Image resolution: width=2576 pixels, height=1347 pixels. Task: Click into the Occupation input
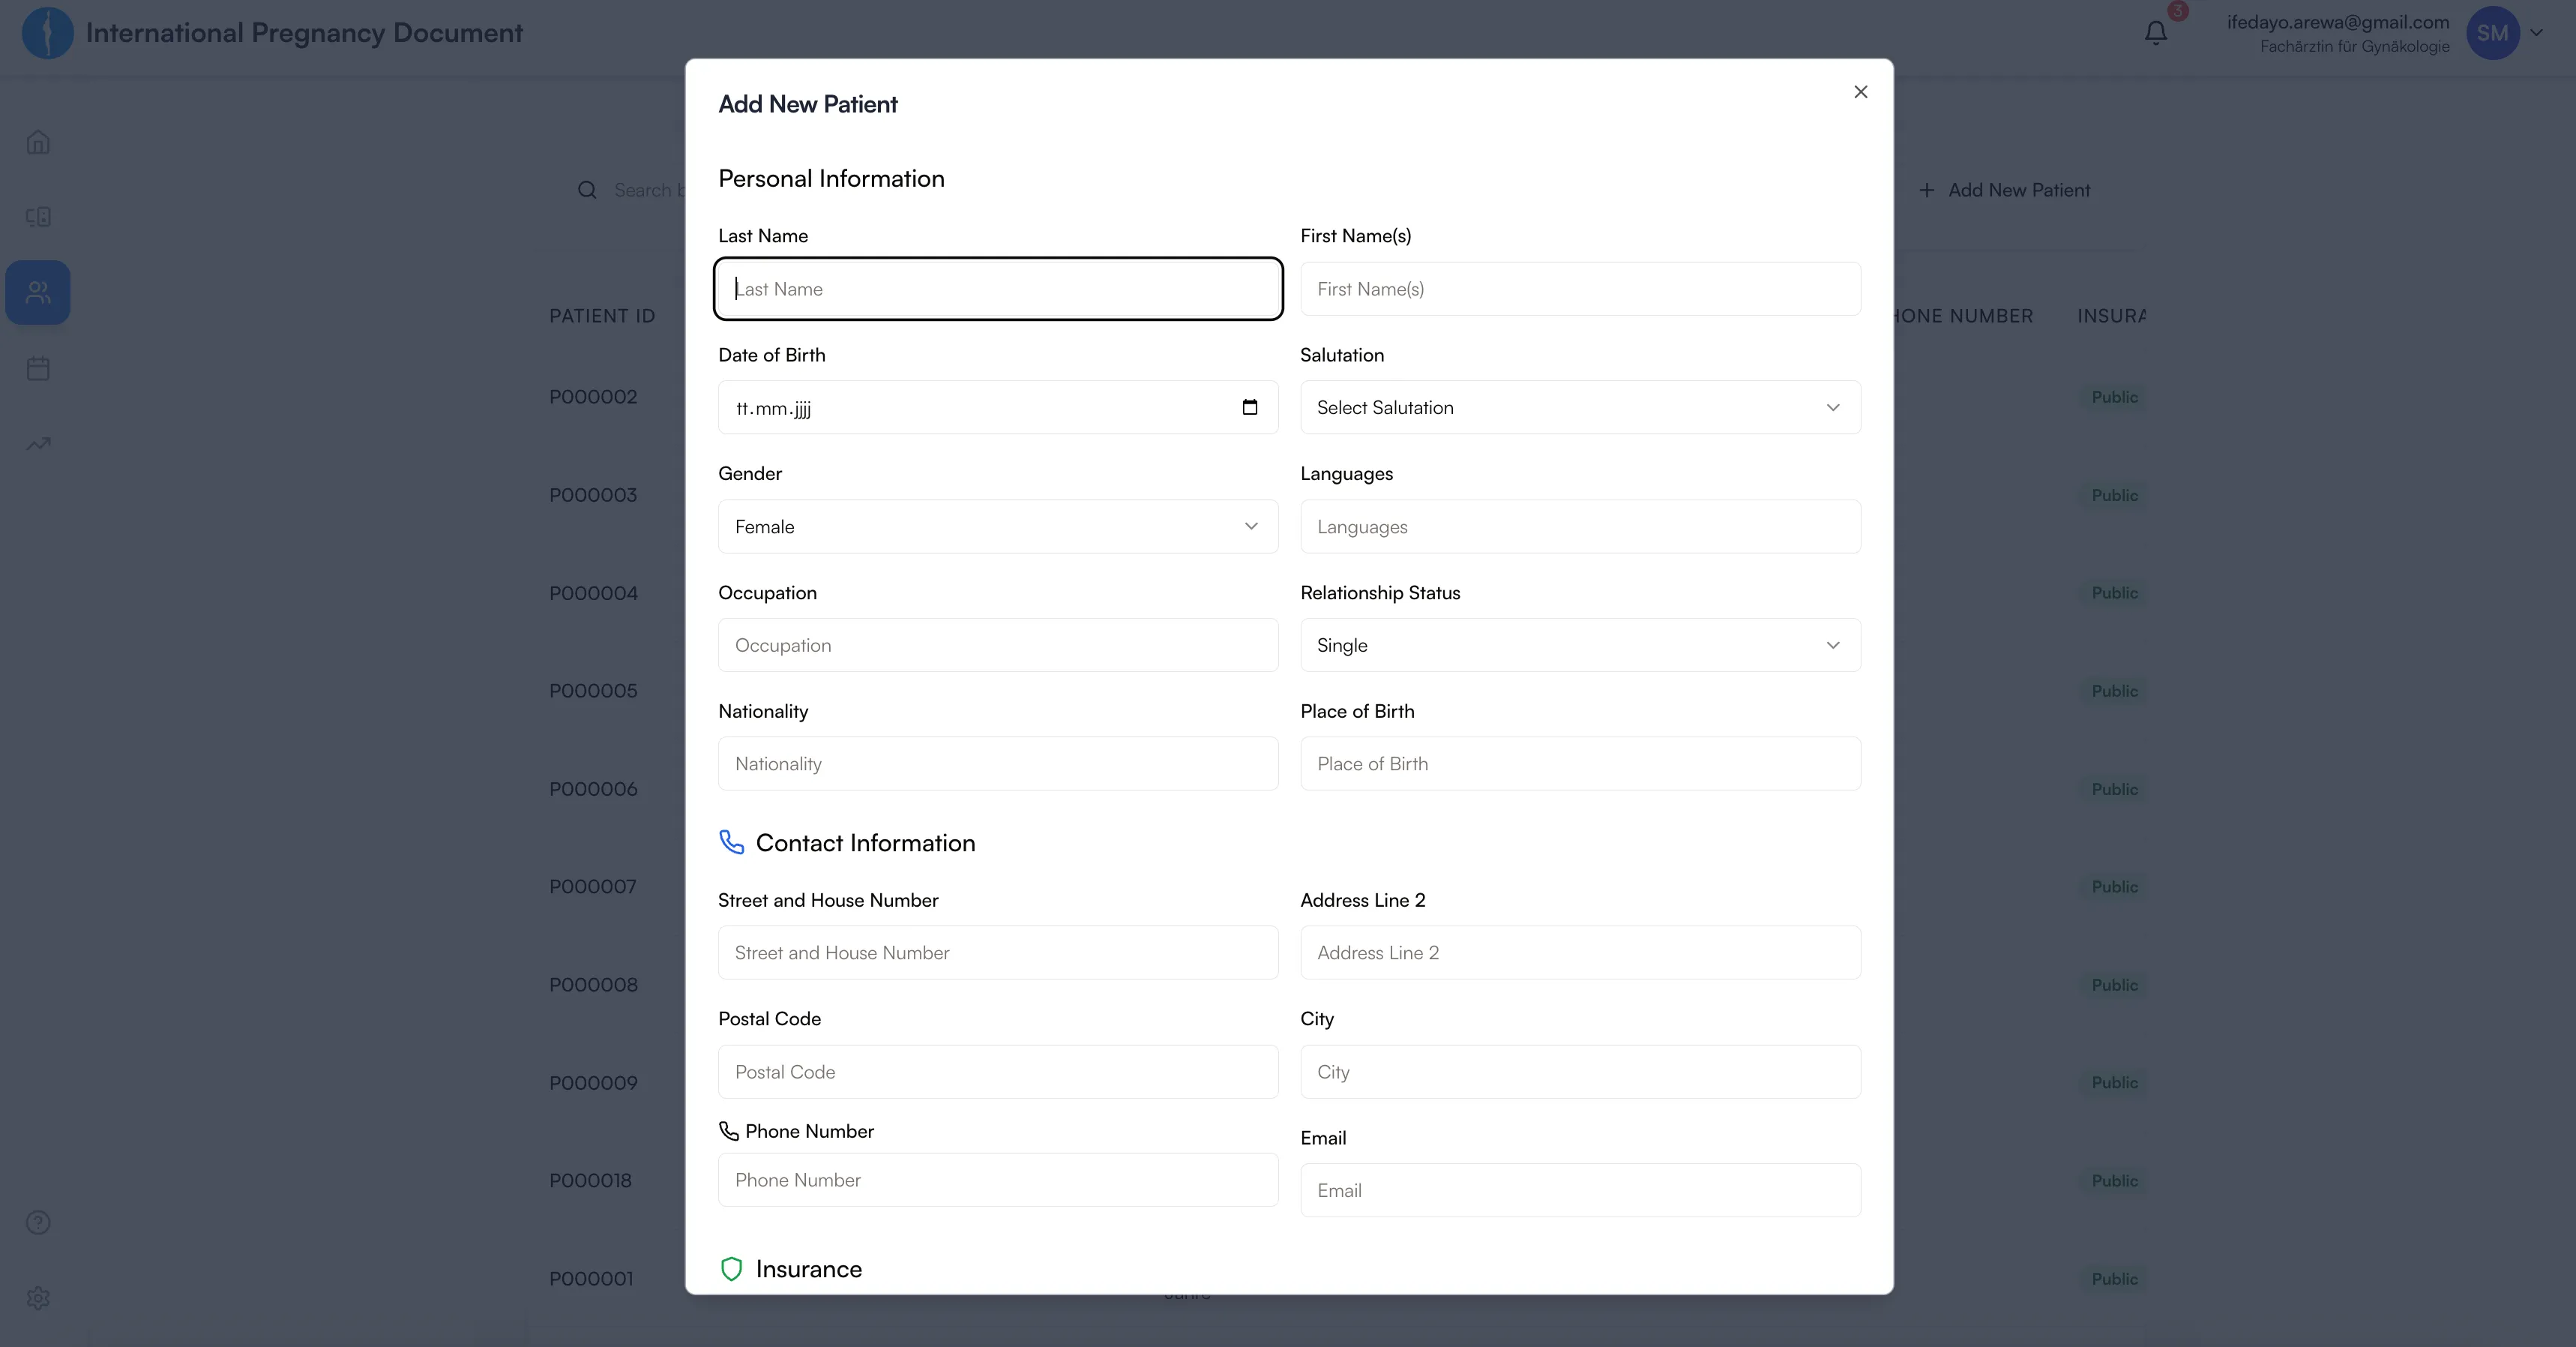[x=997, y=646]
